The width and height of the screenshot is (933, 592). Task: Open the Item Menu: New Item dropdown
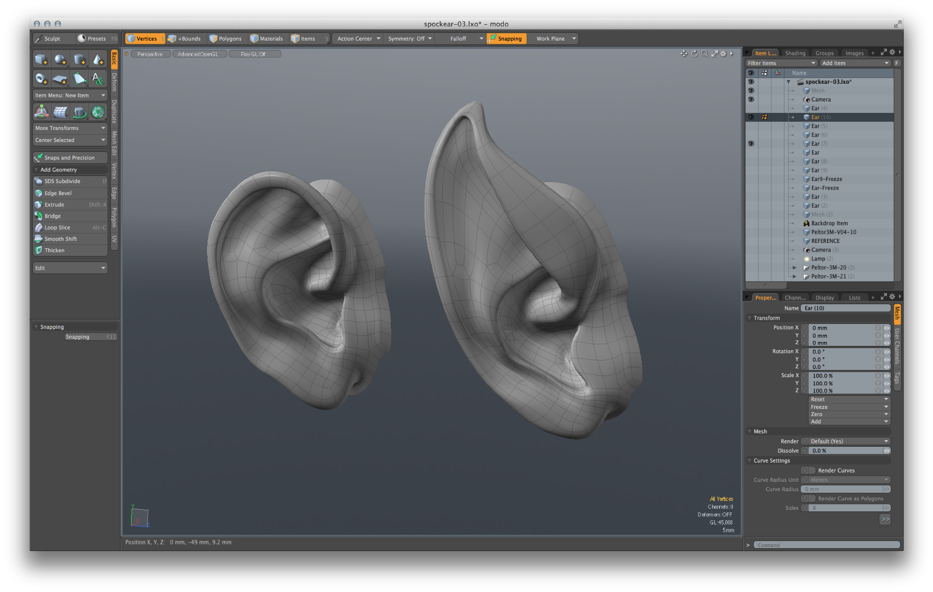point(70,95)
